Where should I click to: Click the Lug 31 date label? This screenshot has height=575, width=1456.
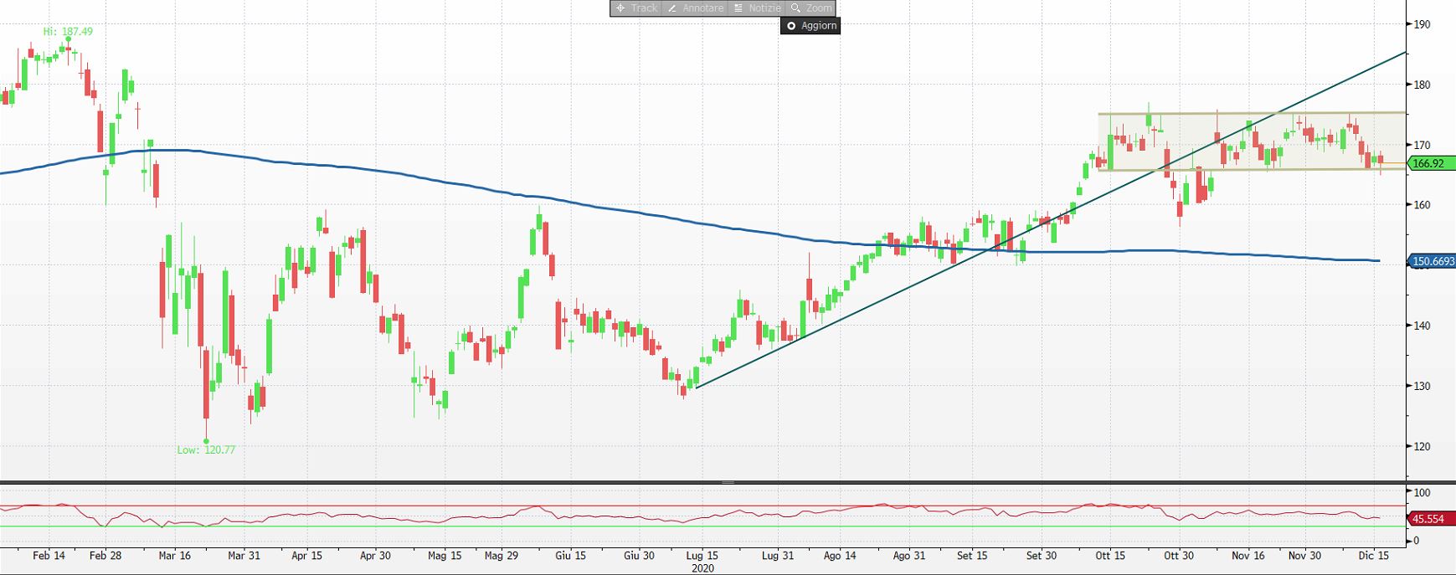coord(778,556)
